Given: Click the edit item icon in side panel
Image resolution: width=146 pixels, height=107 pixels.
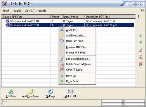Looking at the screenshot, I should pyautogui.click(x=141, y=50).
